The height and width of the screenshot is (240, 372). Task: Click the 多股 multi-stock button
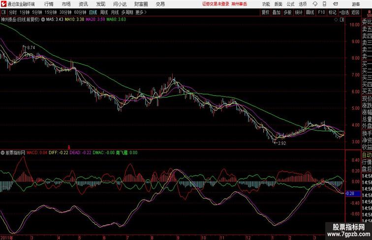click(x=287, y=12)
